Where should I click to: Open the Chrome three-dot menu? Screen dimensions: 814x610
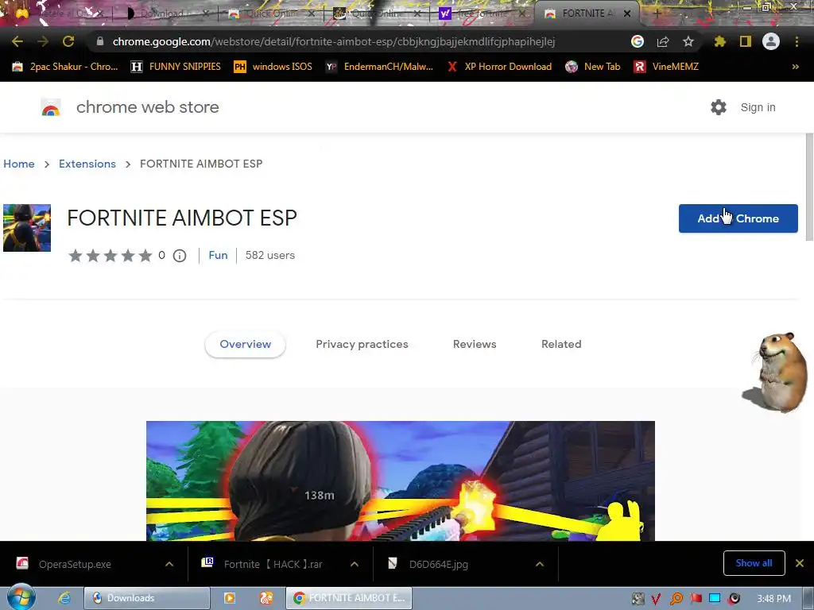(x=797, y=41)
